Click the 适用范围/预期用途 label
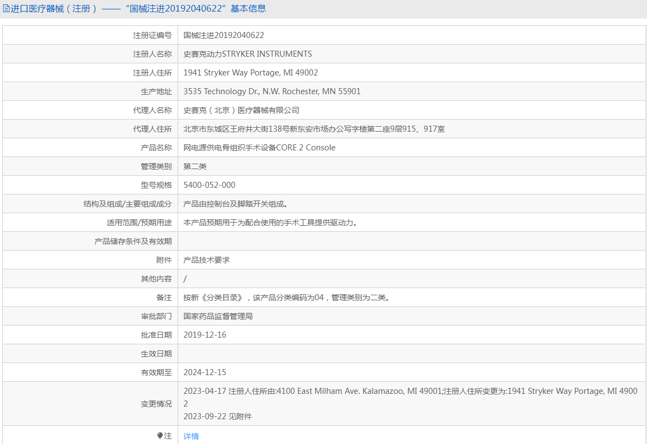The width and height of the screenshot is (647, 444). tap(139, 223)
